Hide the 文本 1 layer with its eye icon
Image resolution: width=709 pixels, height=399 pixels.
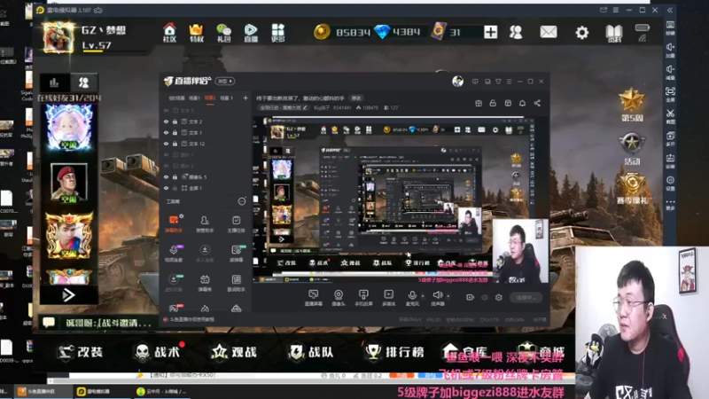click(x=166, y=132)
